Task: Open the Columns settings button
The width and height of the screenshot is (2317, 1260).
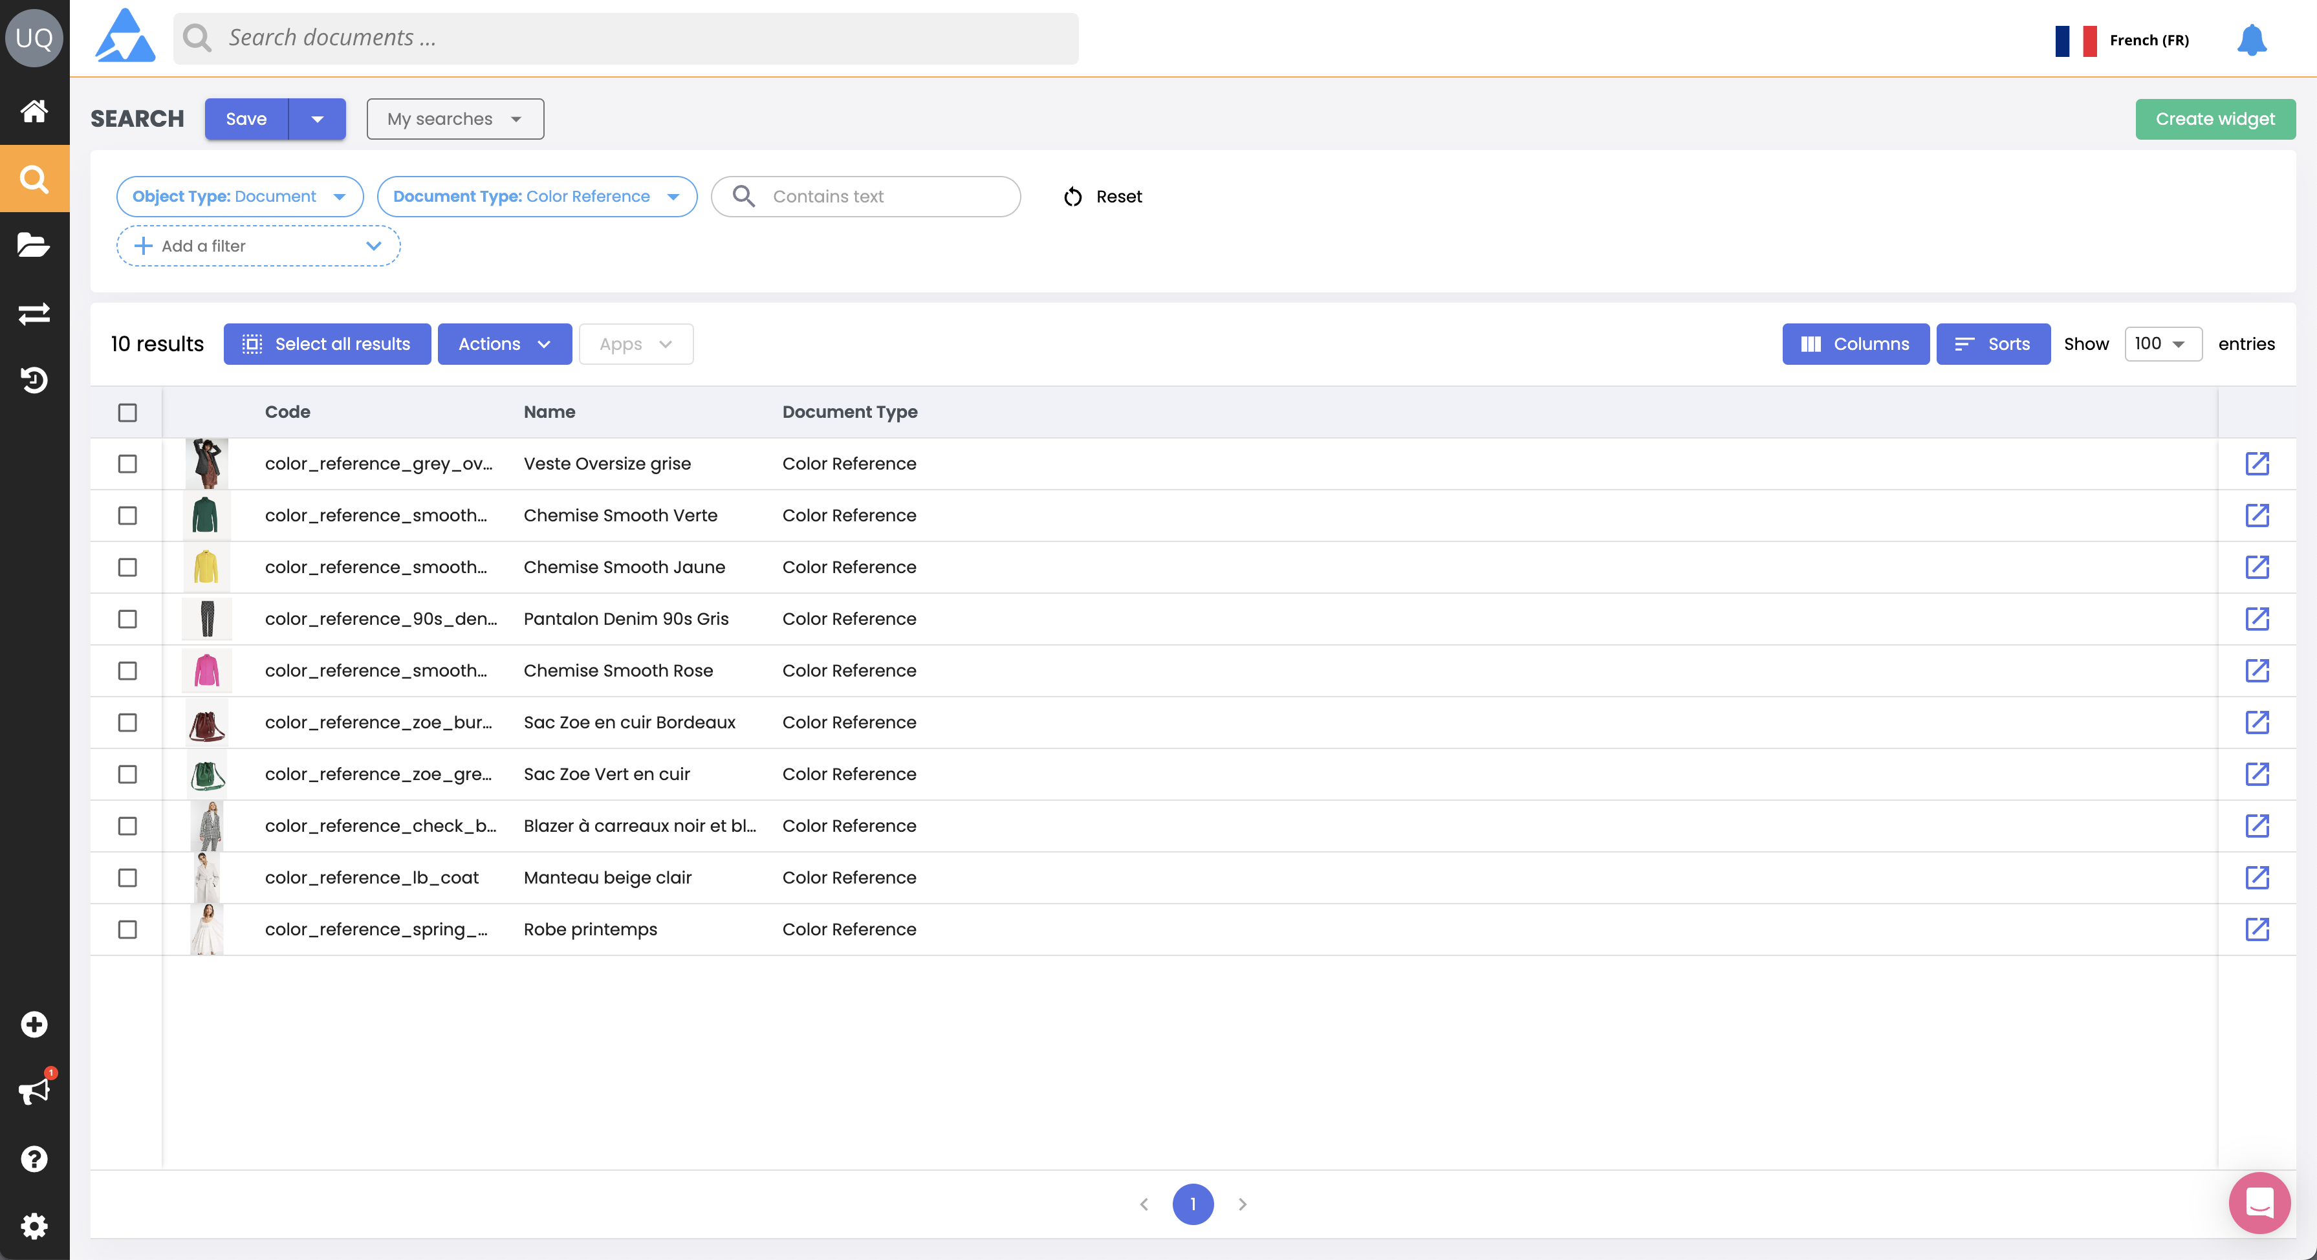Action: click(1856, 343)
